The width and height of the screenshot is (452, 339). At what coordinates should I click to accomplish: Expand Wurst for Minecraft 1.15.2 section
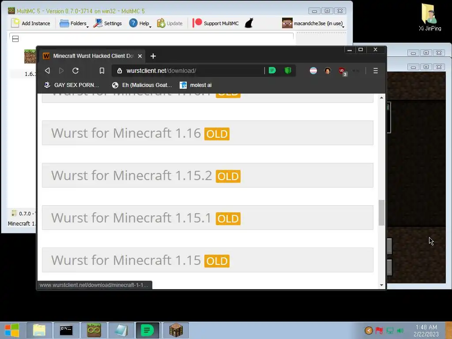click(x=207, y=175)
